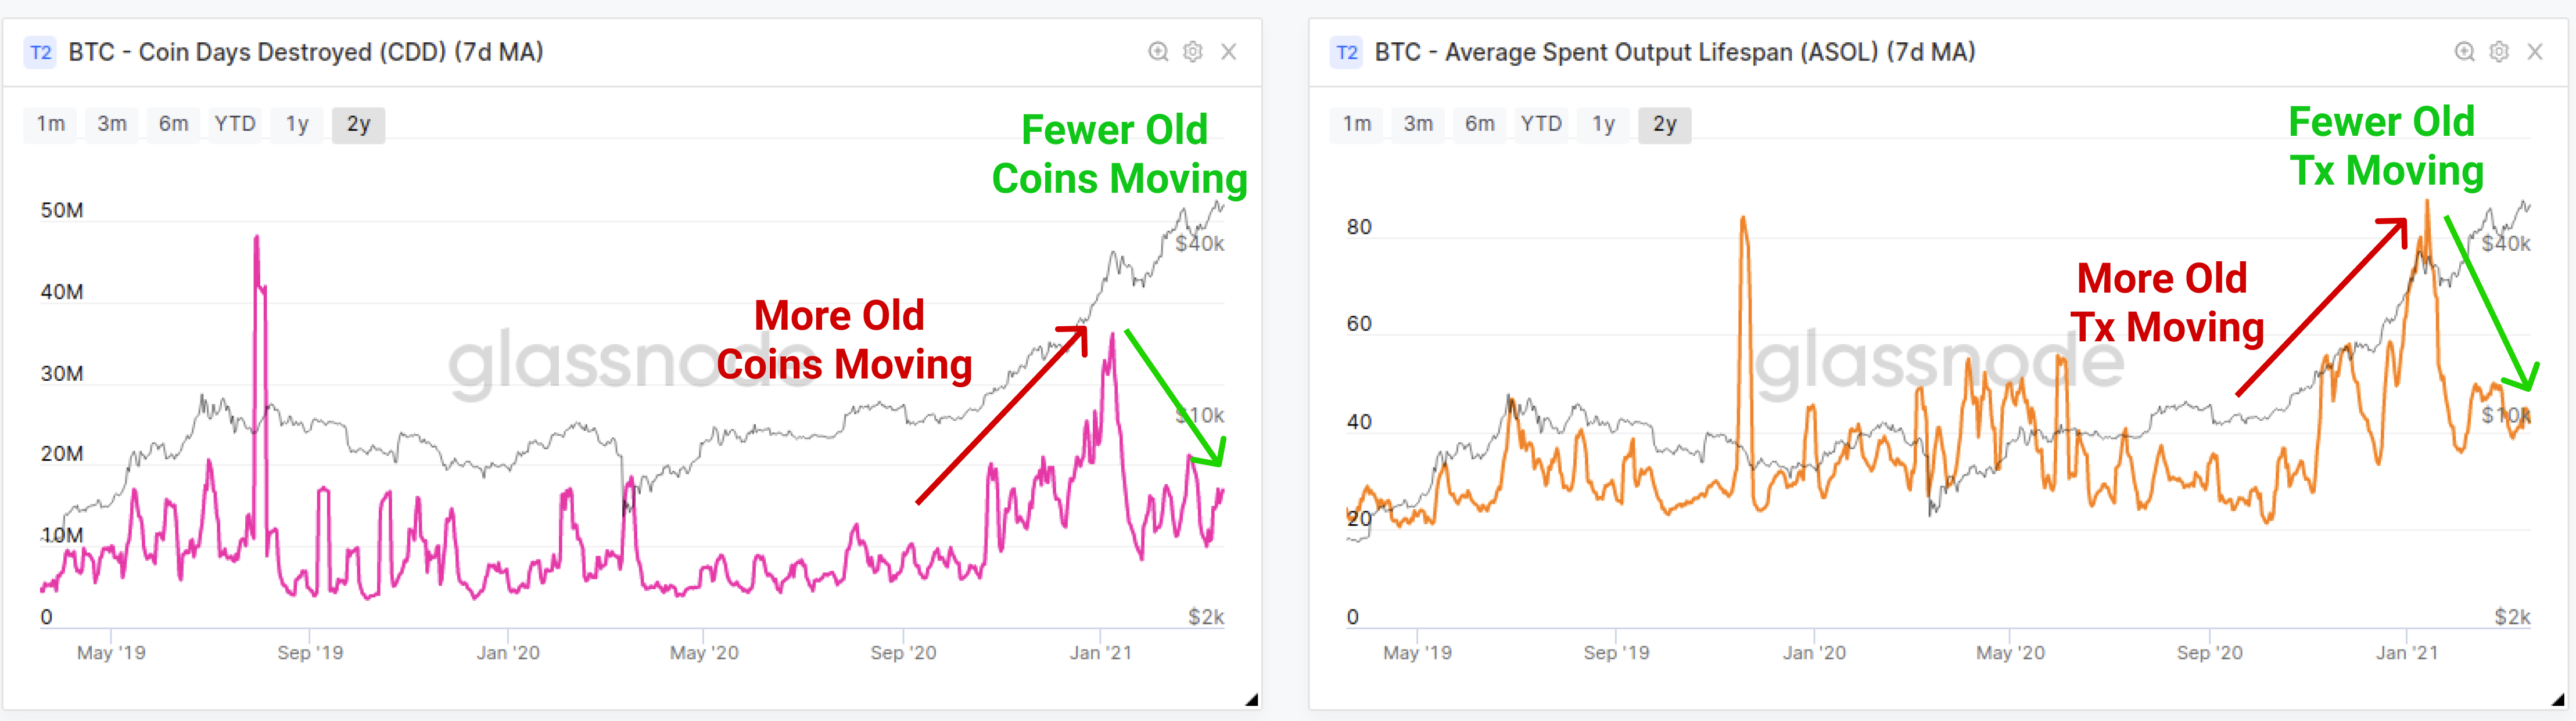Close the Average Spent Output Lifespan panel

pos(2535,52)
